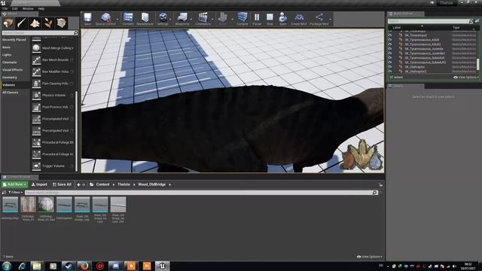The image size is (482, 271).
Task: Toggle visibility eye for SK_Tyrannosaurus_Adult
Action: [390, 40]
